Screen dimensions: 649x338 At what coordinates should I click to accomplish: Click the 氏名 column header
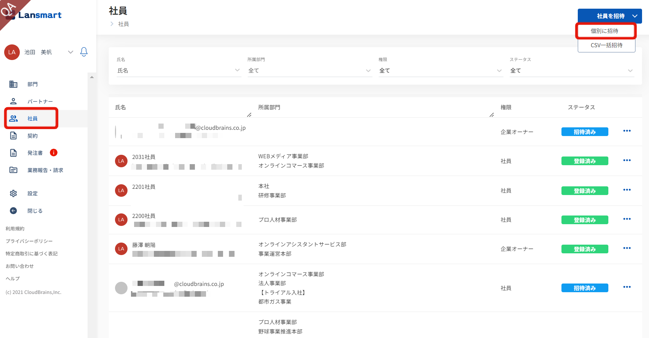[x=121, y=107]
